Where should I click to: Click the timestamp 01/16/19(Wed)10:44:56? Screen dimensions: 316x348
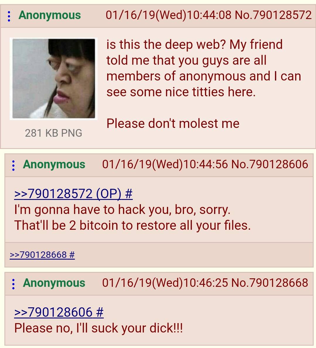click(165, 164)
